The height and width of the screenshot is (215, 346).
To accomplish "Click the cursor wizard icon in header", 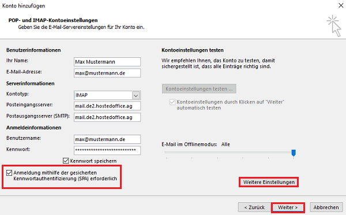I will pyautogui.click(x=334, y=26).
